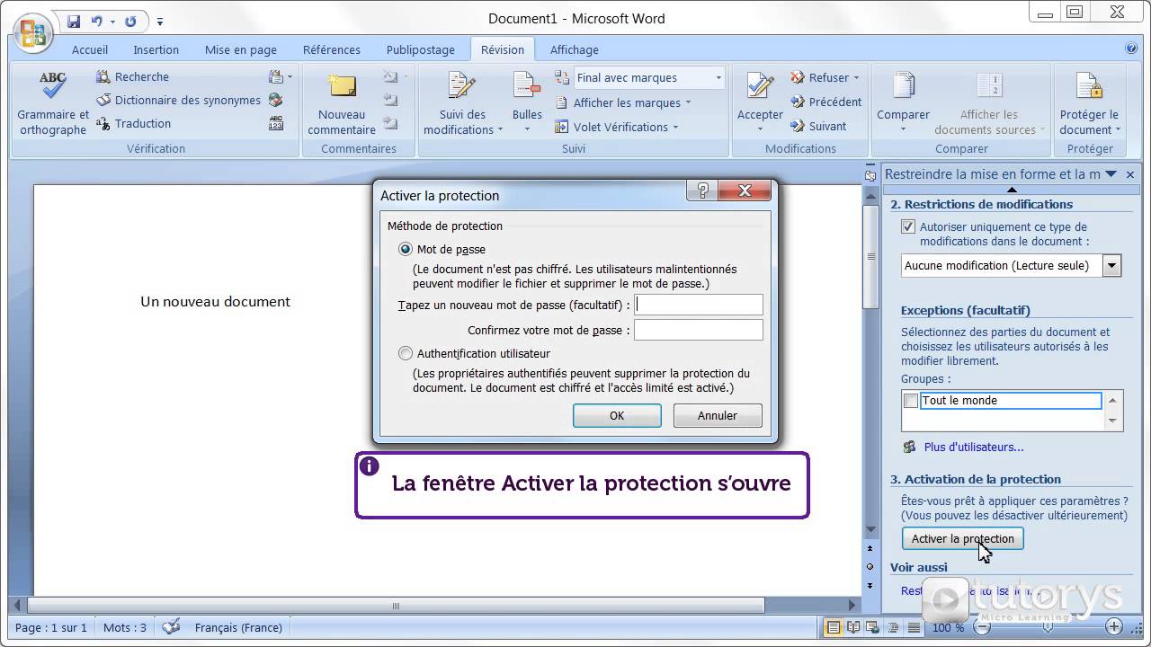Image resolution: width=1151 pixels, height=647 pixels.
Task: Open the Affichage tab
Action: 575,49
